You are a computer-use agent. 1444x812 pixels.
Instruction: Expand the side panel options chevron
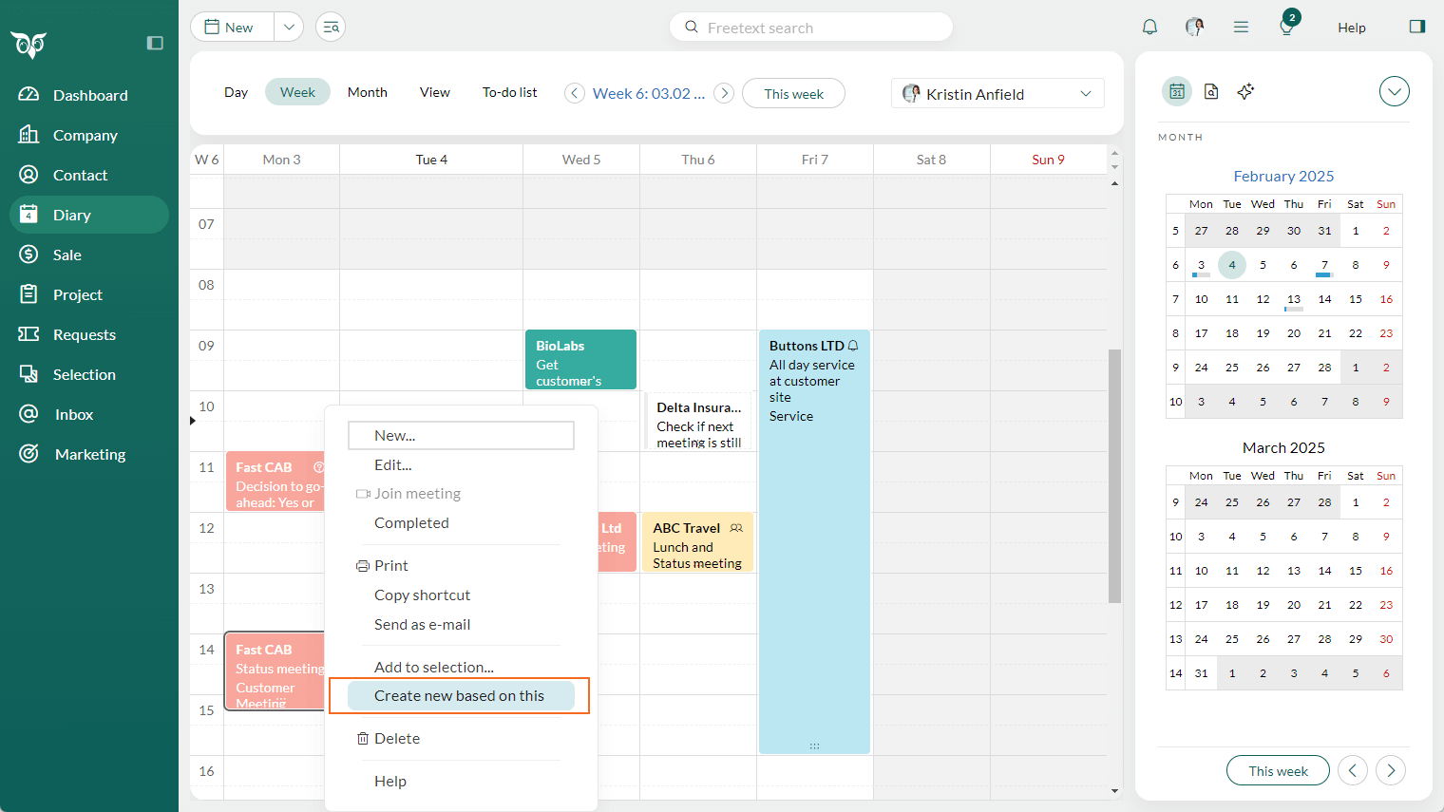[x=1394, y=91]
